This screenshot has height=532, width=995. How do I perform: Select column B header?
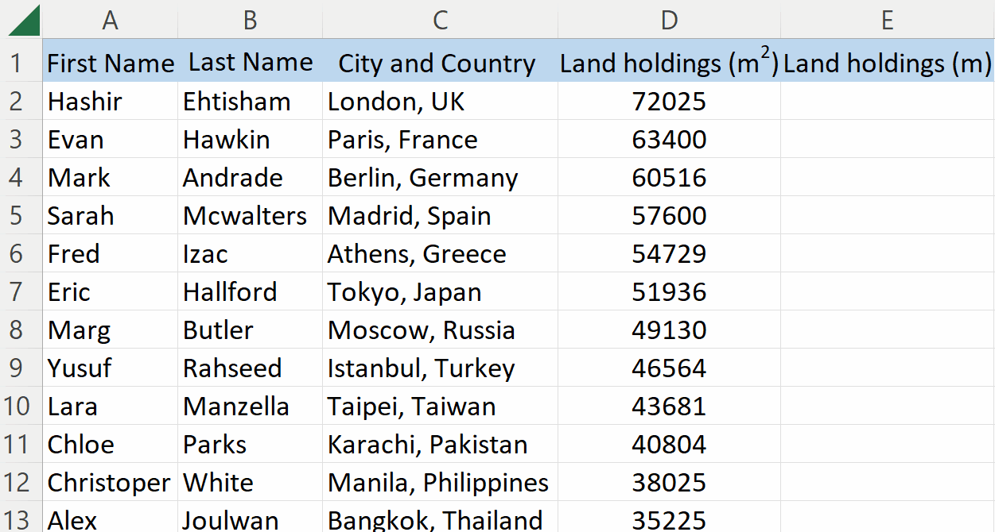pyautogui.click(x=250, y=20)
